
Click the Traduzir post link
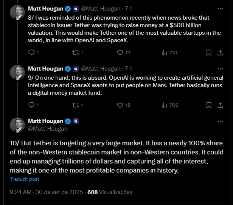(x=25, y=179)
